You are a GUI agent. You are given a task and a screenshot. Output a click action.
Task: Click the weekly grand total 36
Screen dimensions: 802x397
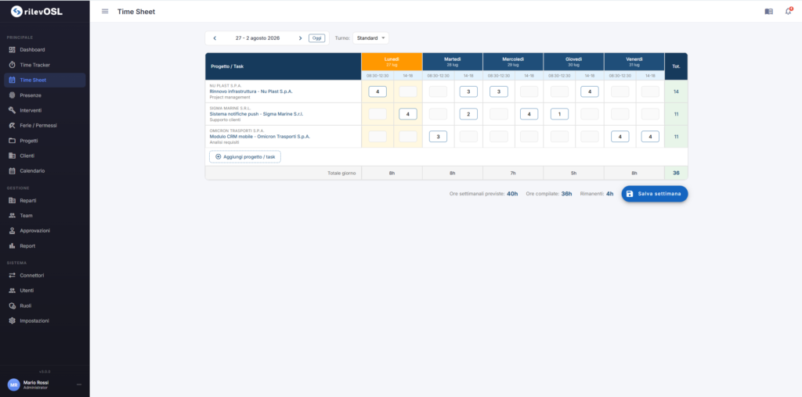tap(676, 173)
